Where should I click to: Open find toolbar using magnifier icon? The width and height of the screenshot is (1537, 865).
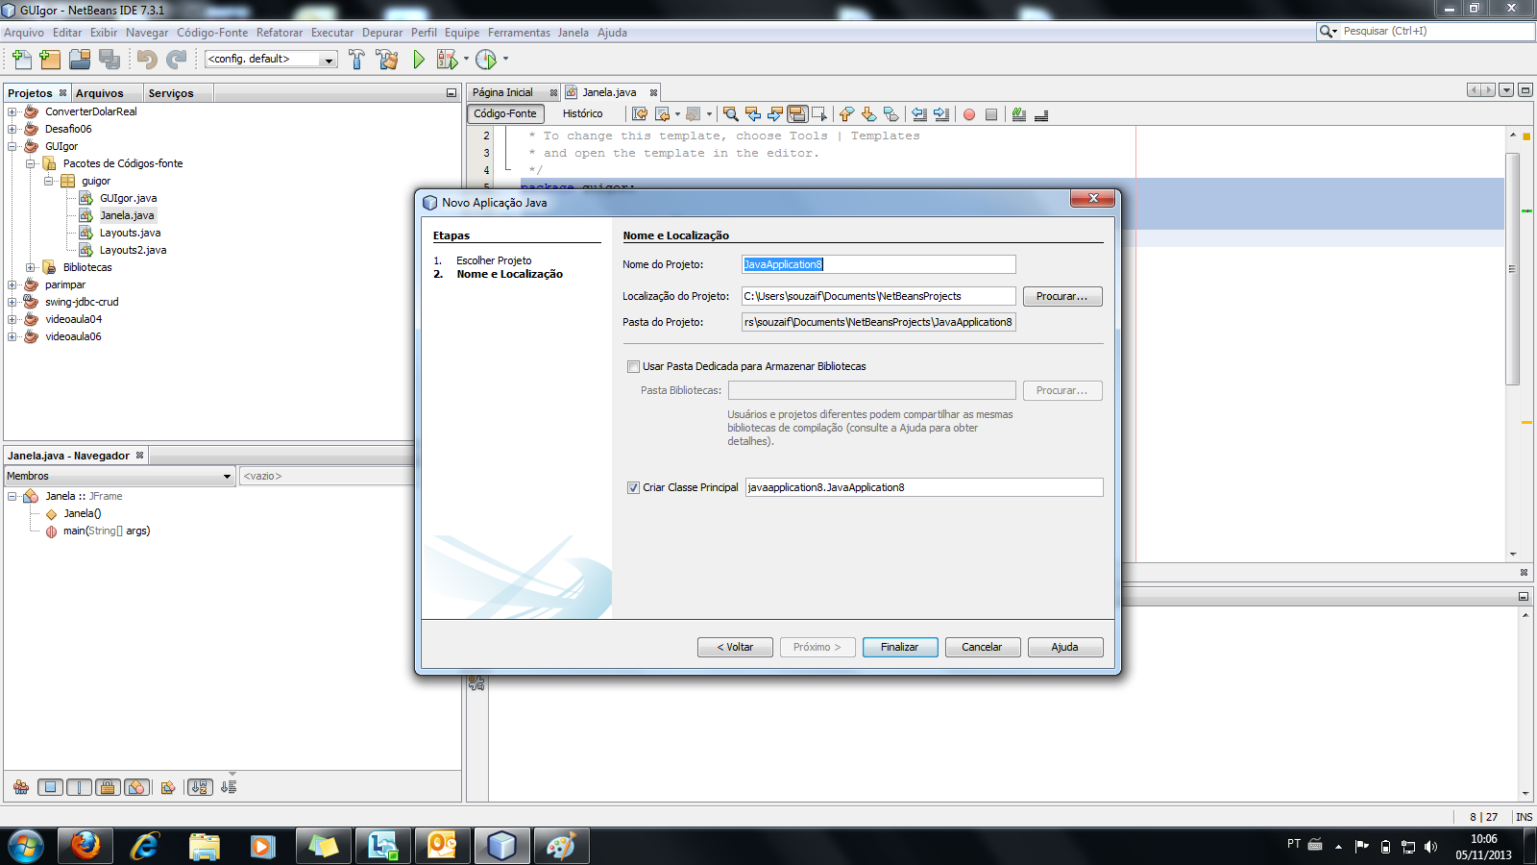tap(731, 114)
